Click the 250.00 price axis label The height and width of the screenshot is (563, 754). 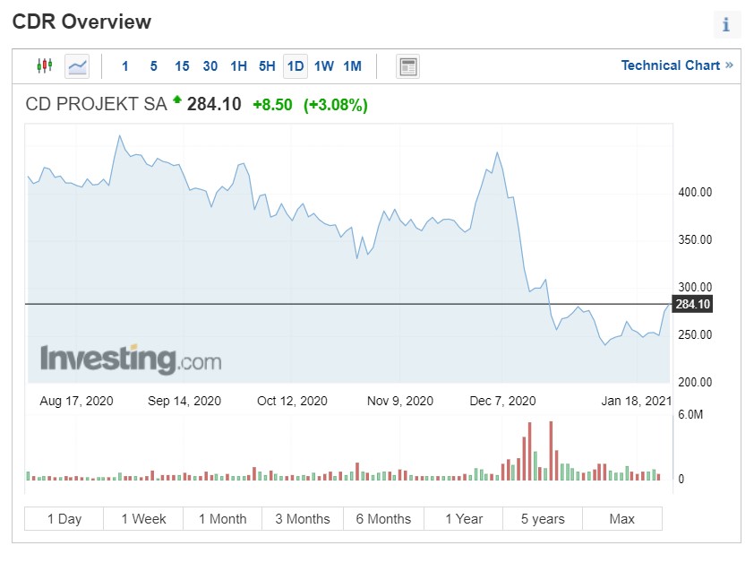pos(695,334)
